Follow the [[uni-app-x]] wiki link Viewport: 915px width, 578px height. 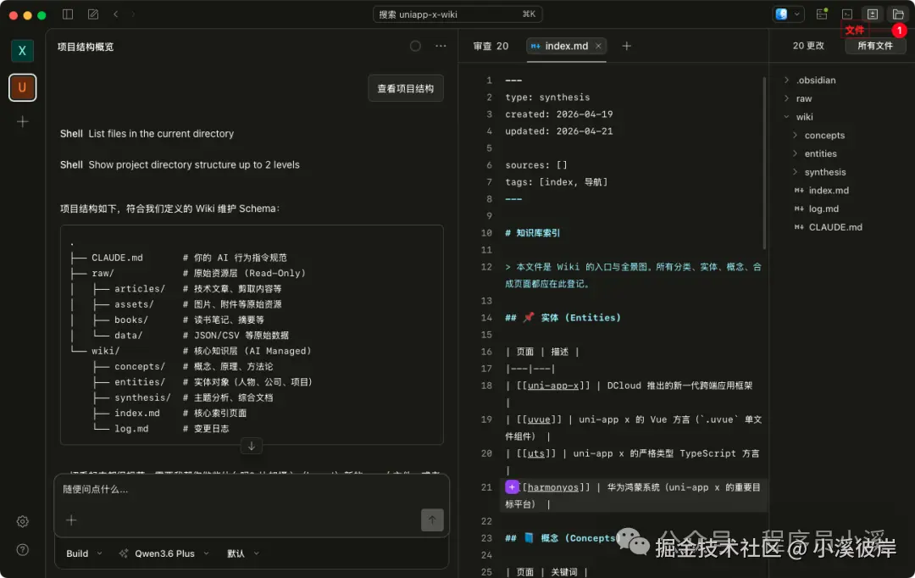point(553,386)
